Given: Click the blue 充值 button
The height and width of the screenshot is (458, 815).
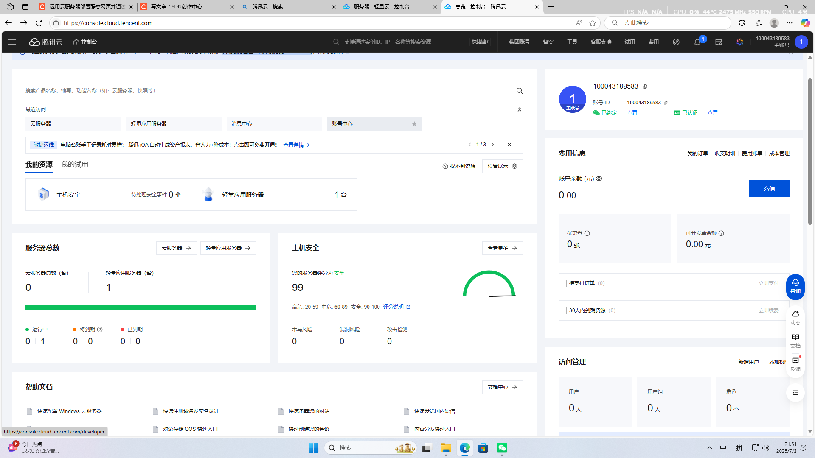Looking at the screenshot, I should point(769,189).
